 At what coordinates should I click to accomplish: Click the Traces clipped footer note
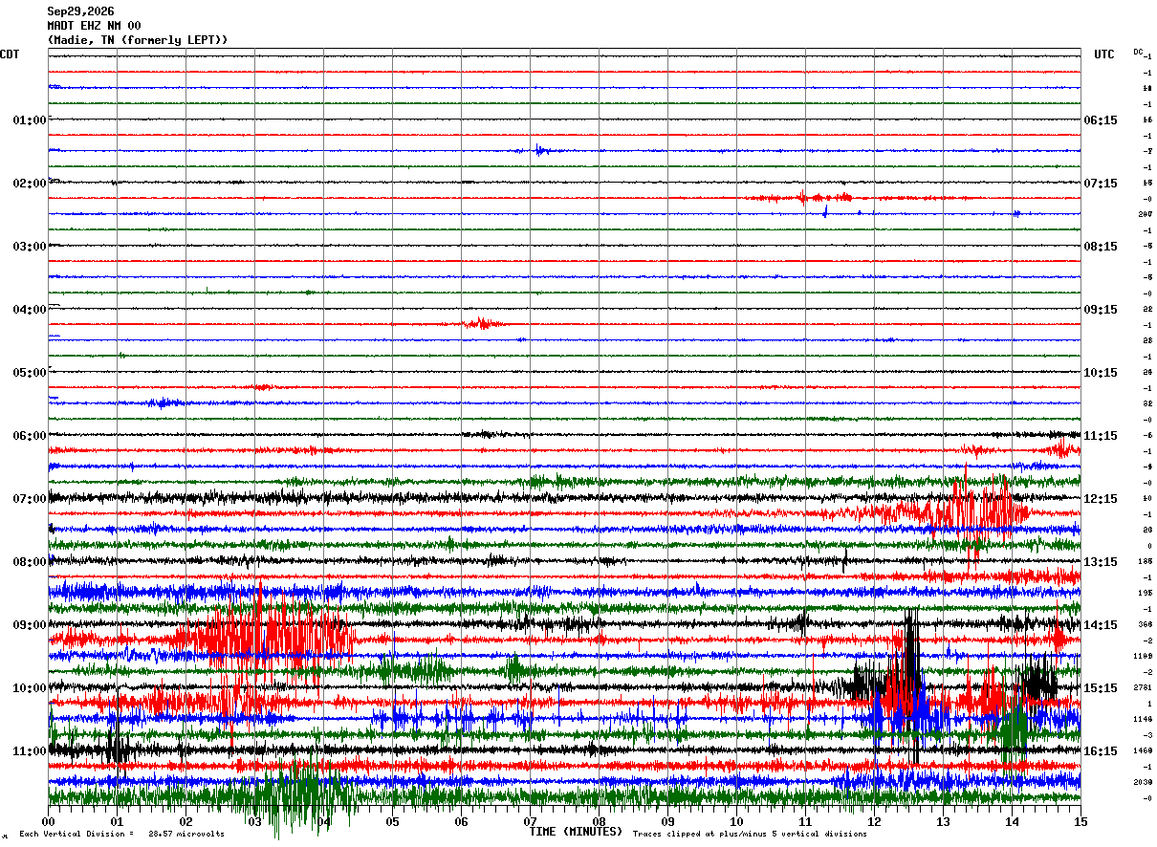[x=750, y=834]
